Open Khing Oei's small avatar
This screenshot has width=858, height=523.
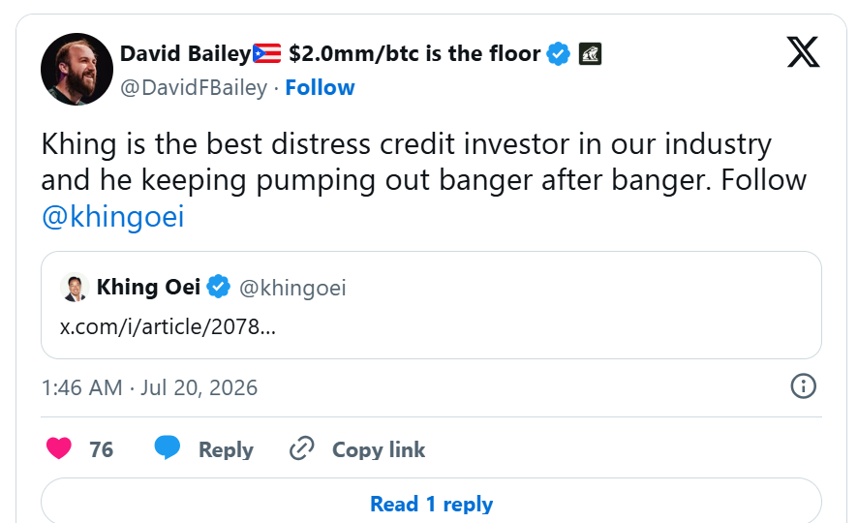(x=75, y=288)
